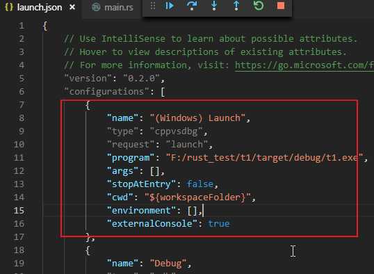Switch to the launch.json tab
The image size is (374, 274).
(x=40, y=8)
